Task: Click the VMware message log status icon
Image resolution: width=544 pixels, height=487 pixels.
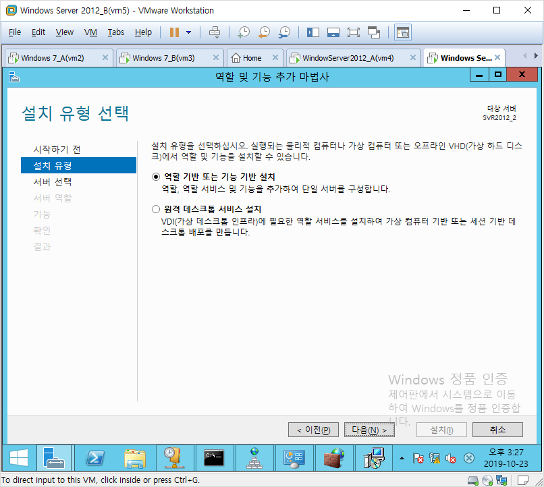Action: 523,480
